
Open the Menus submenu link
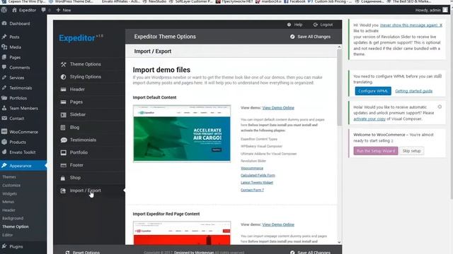pos(8,202)
